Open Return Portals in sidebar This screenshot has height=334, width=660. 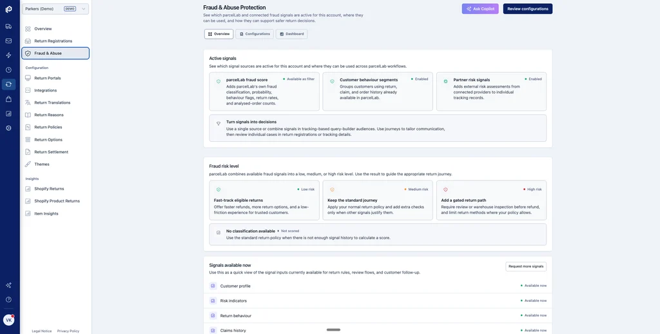click(x=55, y=78)
